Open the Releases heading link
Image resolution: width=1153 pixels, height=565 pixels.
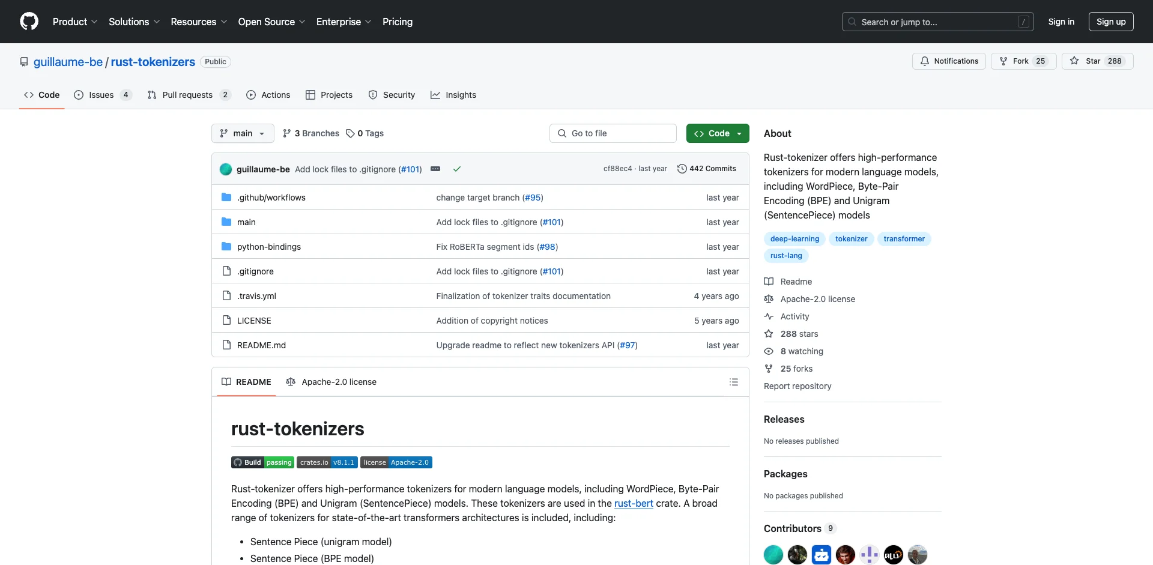coord(784,419)
